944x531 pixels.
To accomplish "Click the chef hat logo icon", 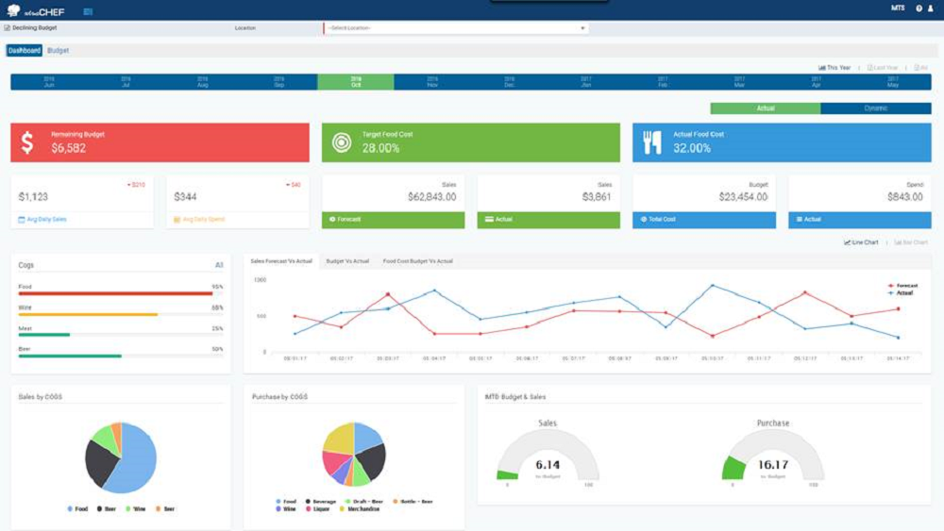I will pyautogui.click(x=13, y=10).
